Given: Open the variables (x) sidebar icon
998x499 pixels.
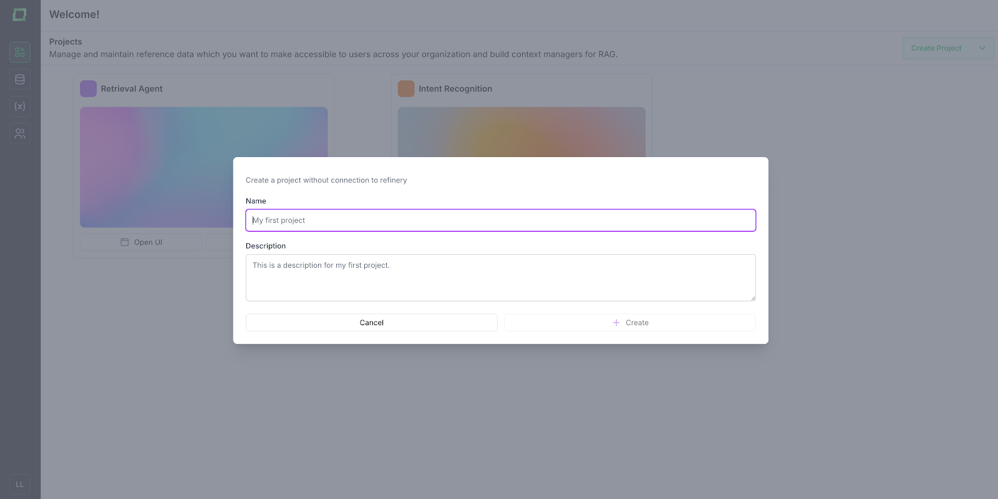Looking at the screenshot, I should click(20, 107).
